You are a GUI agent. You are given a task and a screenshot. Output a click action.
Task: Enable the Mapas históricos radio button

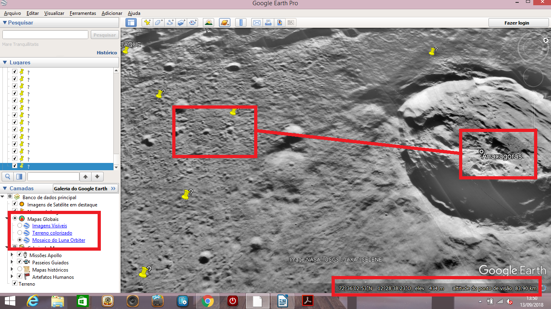tap(19, 270)
